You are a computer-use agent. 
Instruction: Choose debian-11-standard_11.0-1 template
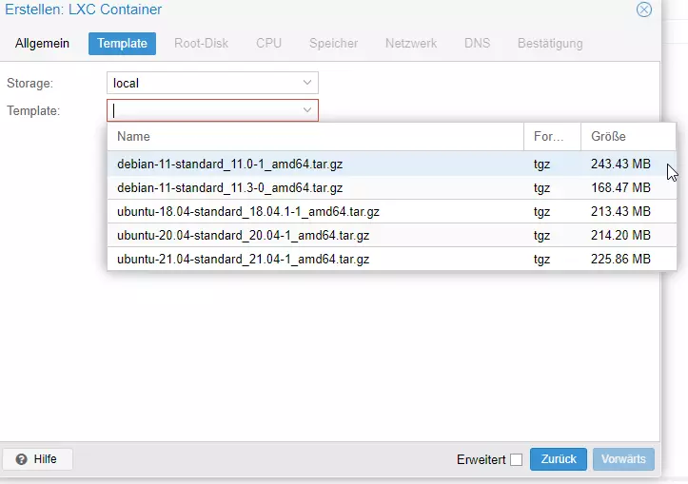click(x=229, y=164)
